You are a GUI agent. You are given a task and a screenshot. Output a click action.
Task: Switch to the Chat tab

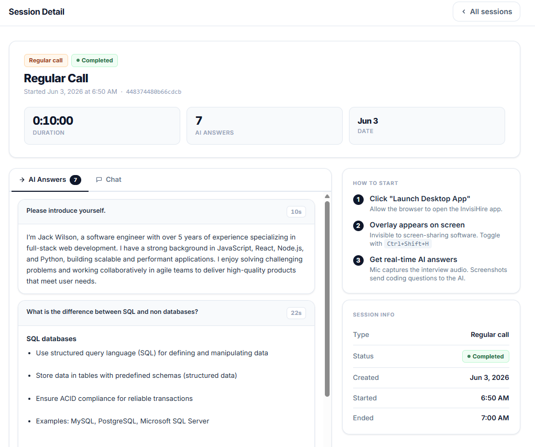tap(109, 180)
